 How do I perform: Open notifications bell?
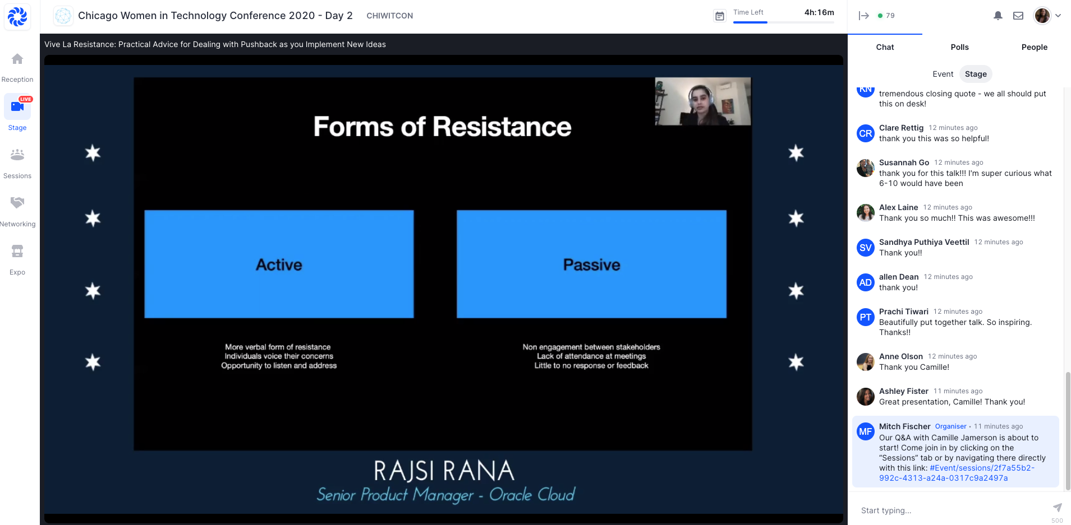(998, 16)
